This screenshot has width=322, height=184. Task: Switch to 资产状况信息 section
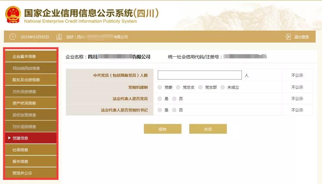click(31, 103)
